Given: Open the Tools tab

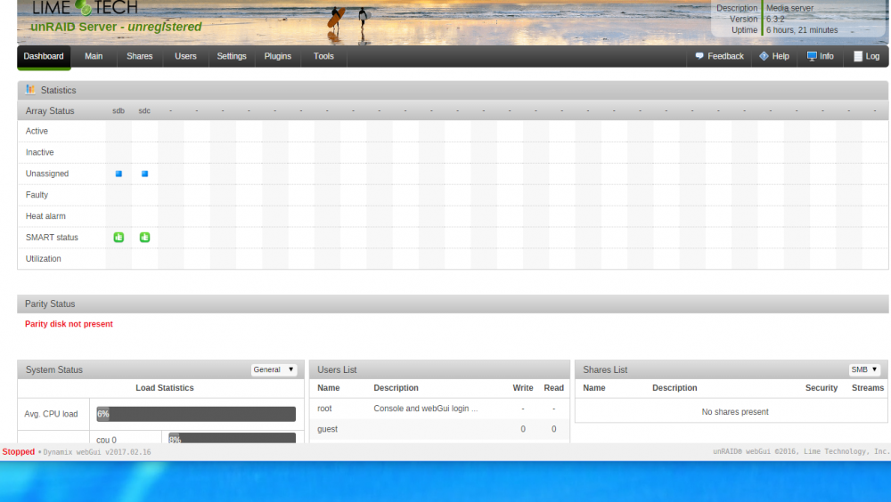Looking at the screenshot, I should (x=323, y=56).
